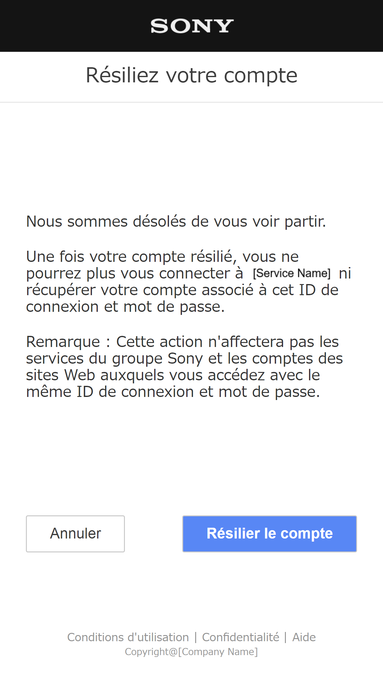Image resolution: width=383 pixels, height=681 pixels.
Task: Open the Aide help link
Action: point(304,637)
